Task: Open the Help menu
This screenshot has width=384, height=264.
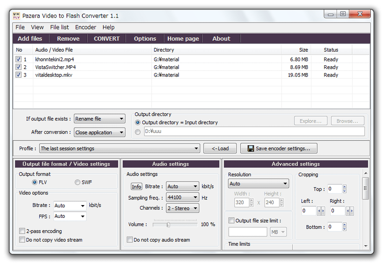Action: [108, 27]
